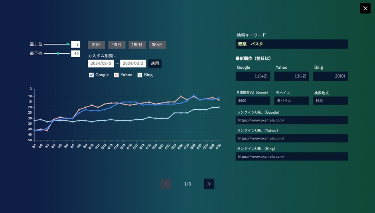Click the 検索地点 value 日本
375x213 pixels.
[x=330, y=101]
